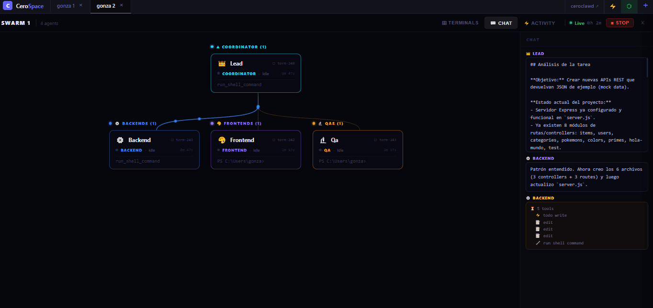Viewport: 653px width, 308px height.
Task: Click the gear icon on the Backend node
Action: click(120, 140)
